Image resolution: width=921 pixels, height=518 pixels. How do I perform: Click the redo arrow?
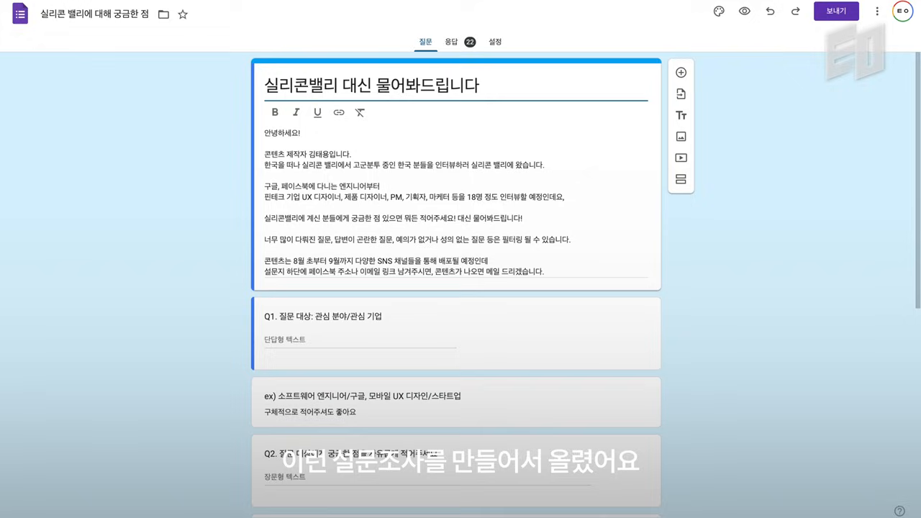pos(796,12)
